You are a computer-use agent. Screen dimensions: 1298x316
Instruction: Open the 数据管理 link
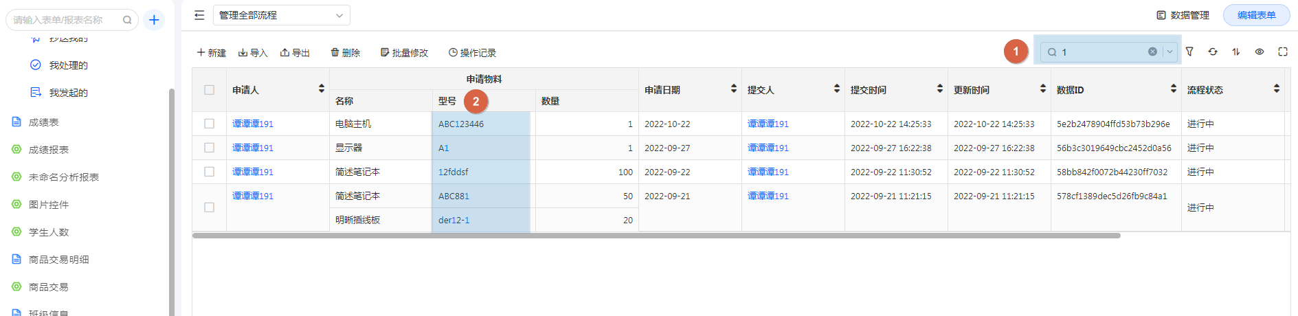1183,15
